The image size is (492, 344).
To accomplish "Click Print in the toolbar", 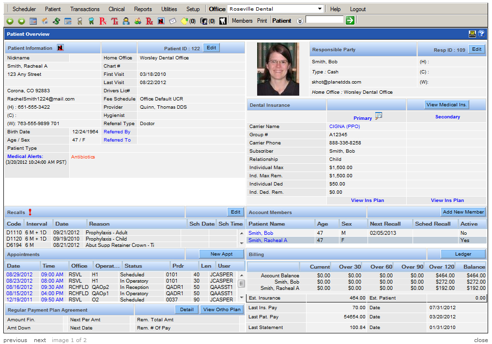I will 262,21.
